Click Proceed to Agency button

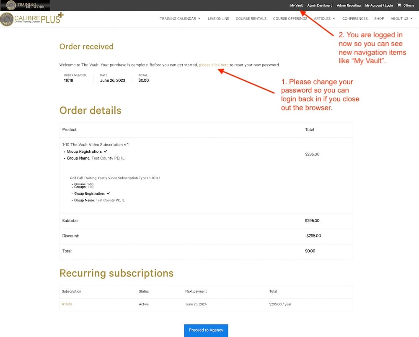(206, 330)
